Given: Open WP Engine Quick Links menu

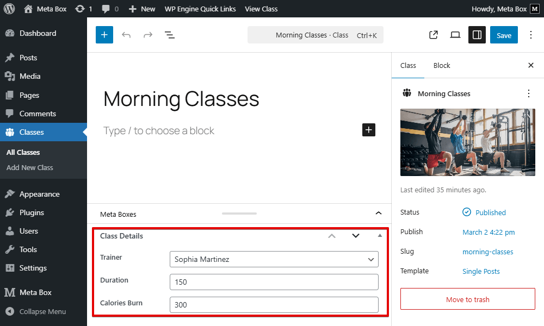Looking at the screenshot, I should click(x=200, y=9).
